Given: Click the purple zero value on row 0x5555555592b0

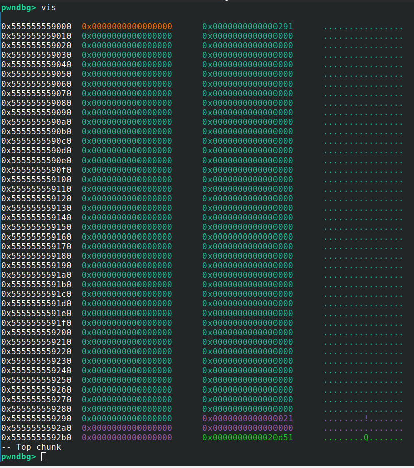Looking at the screenshot, I should point(126,438).
